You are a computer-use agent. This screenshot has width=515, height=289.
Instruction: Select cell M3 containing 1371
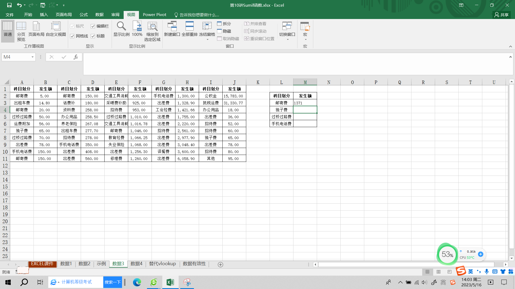305,103
